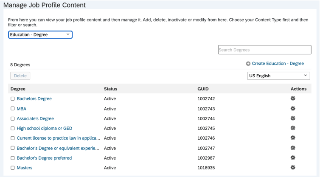Click the gear icon in Masters row
The height and width of the screenshot is (177, 320).
click(x=293, y=168)
